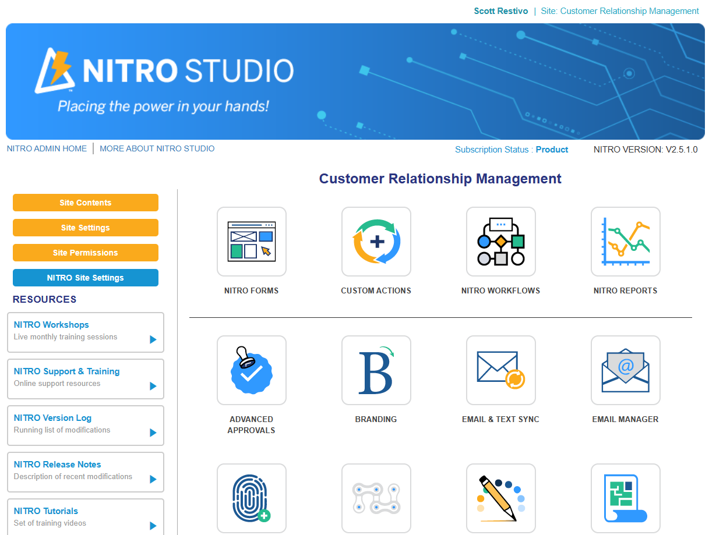Open Site Permissions
The height and width of the screenshot is (535, 709).
[x=85, y=253]
